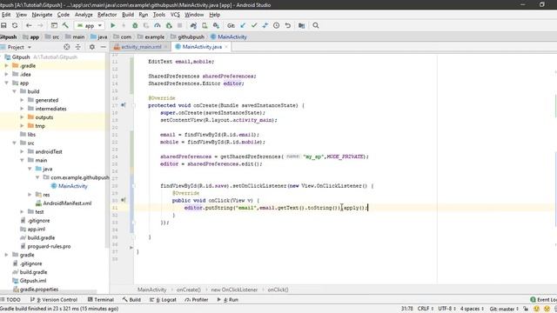Click the blue Git Update Project arrow
Screen dimensions: 557x313
pyautogui.click(x=243, y=25)
